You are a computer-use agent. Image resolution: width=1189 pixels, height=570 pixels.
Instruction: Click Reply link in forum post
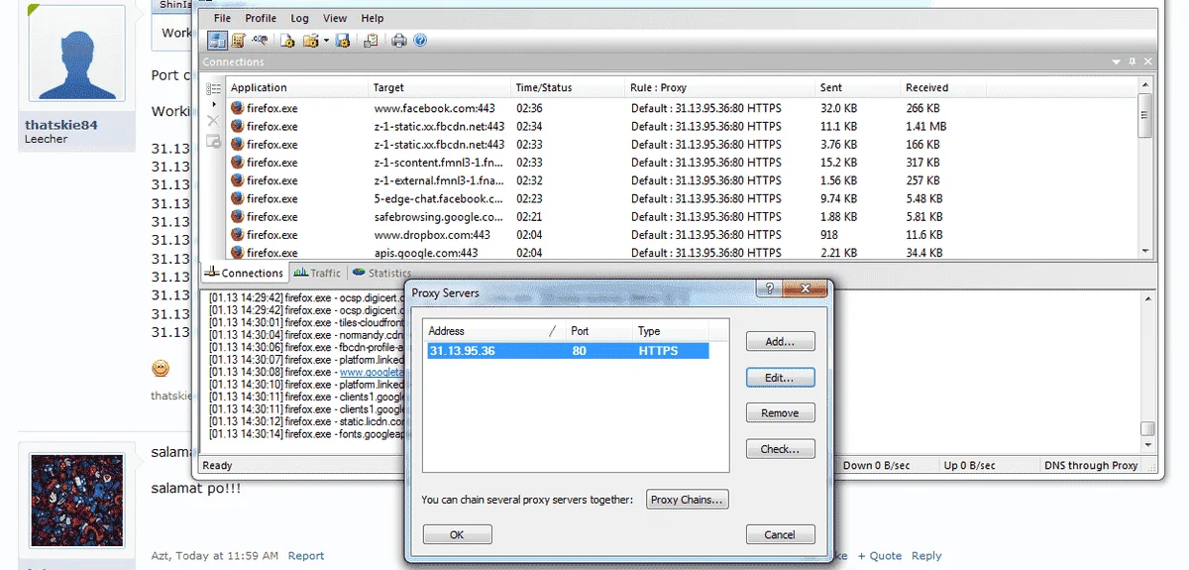coord(926,556)
